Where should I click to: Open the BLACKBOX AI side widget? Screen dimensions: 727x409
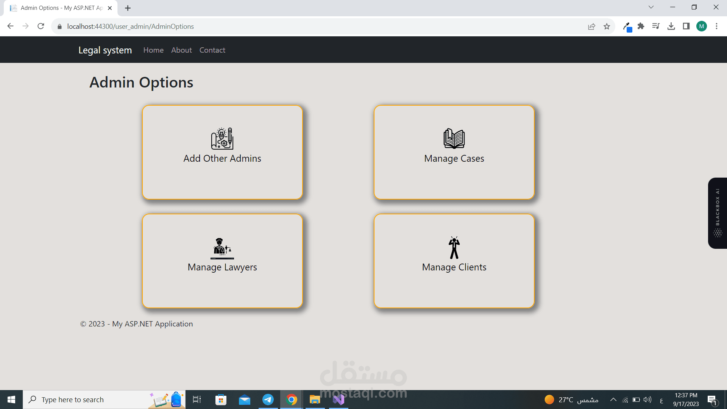[x=718, y=213]
